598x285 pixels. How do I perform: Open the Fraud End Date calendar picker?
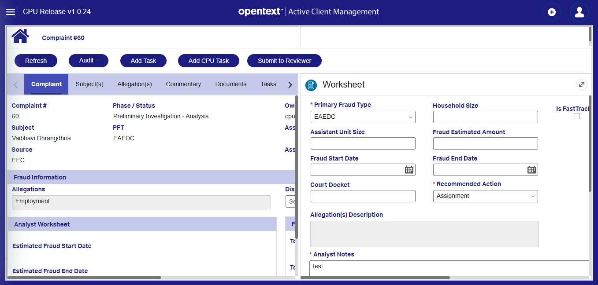(x=531, y=170)
